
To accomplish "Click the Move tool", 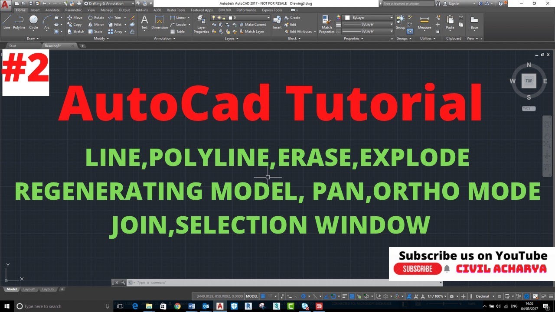I will point(75,18).
